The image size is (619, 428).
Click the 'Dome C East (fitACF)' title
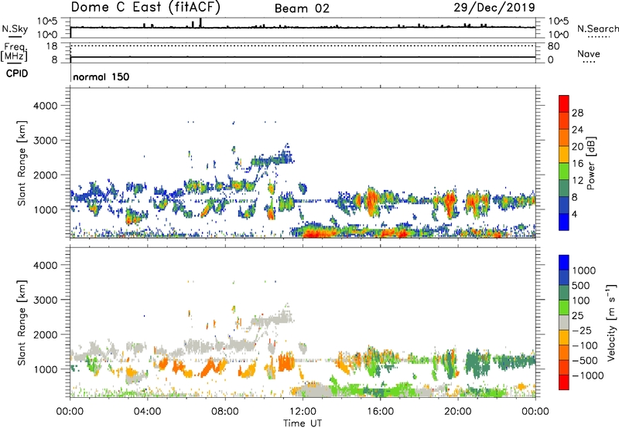(145, 7)
